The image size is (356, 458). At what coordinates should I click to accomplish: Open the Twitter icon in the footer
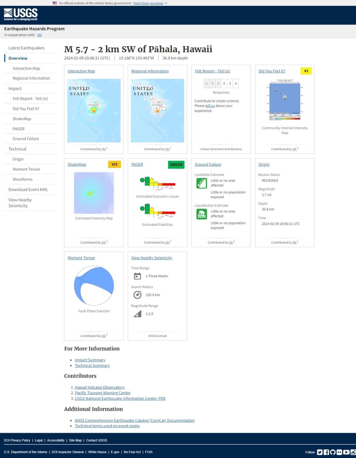click(320, 452)
